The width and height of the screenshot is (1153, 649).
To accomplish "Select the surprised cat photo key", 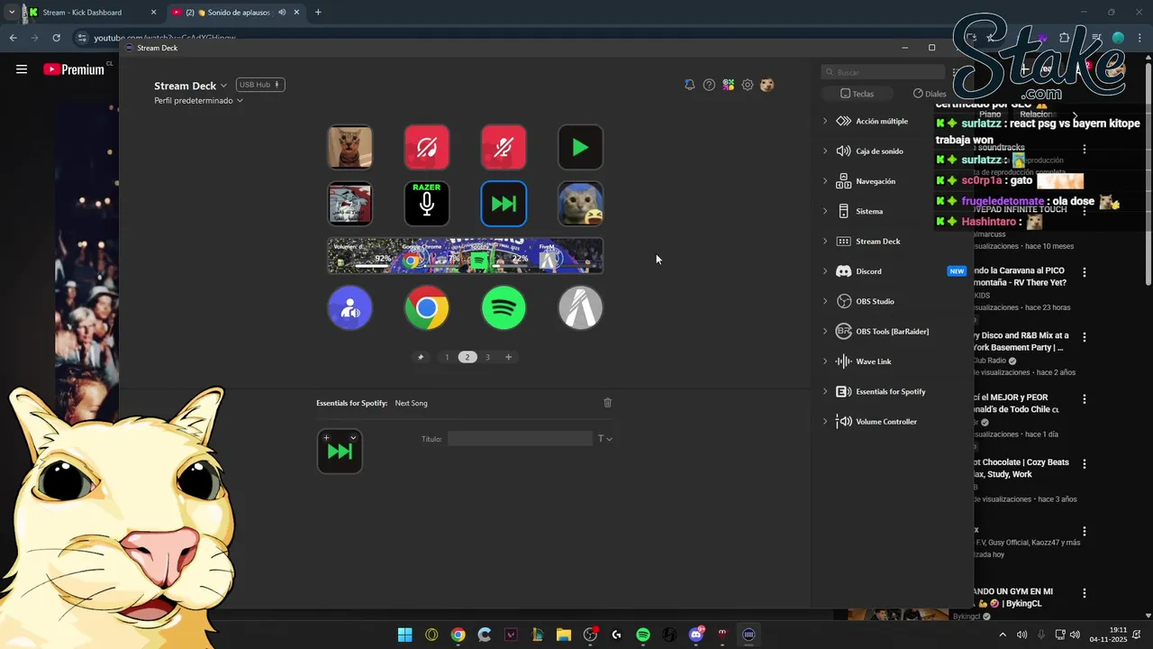I will pyautogui.click(x=350, y=147).
